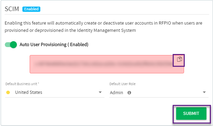The image size is (213, 126).
Task: Click the pink token box's left edge
Action: click(30, 64)
